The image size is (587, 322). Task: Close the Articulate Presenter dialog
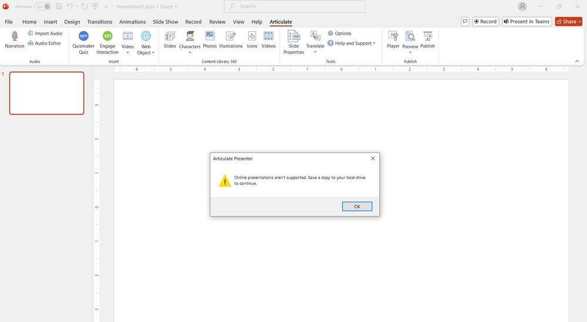[373, 158]
